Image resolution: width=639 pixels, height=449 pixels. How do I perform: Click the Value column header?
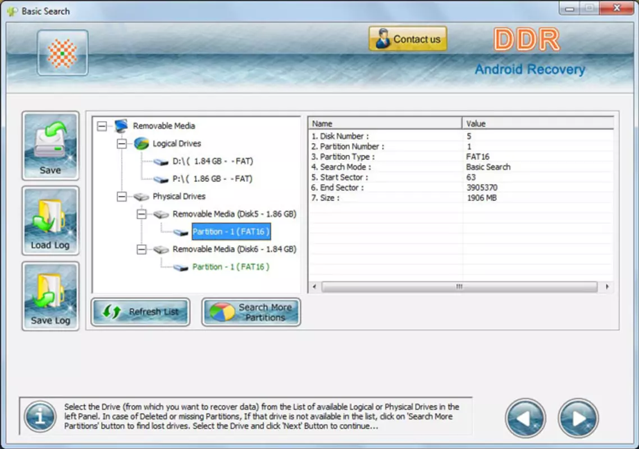(538, 123)
